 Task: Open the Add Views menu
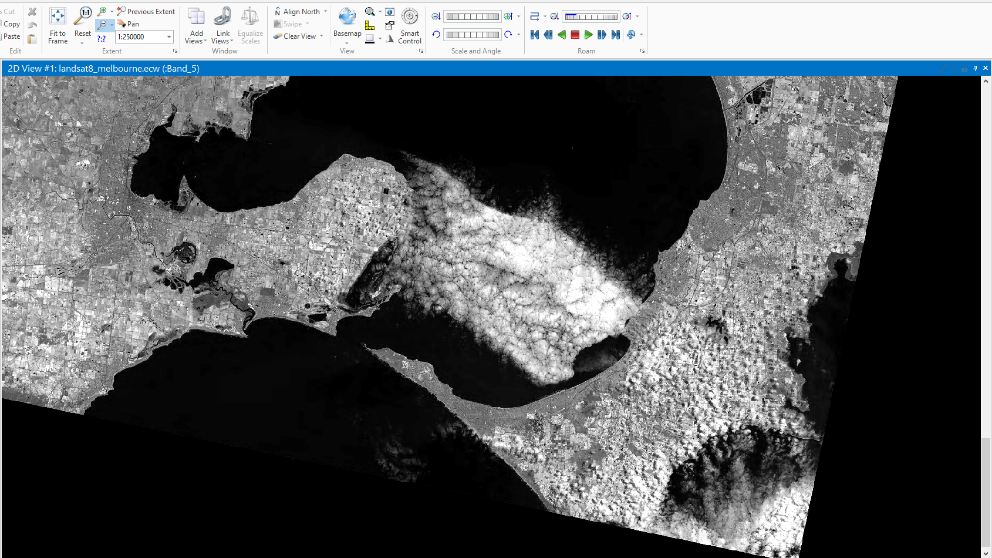point(196,25)
